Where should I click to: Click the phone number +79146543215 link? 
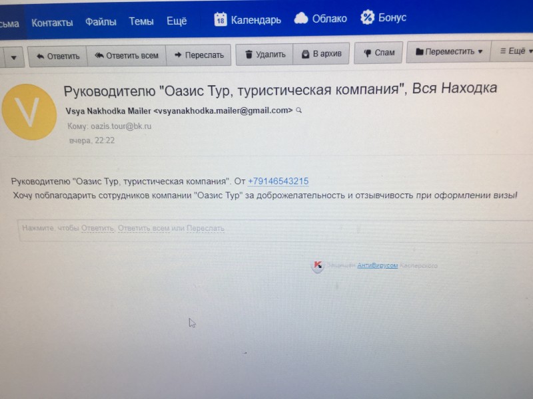tap(278, 182)
